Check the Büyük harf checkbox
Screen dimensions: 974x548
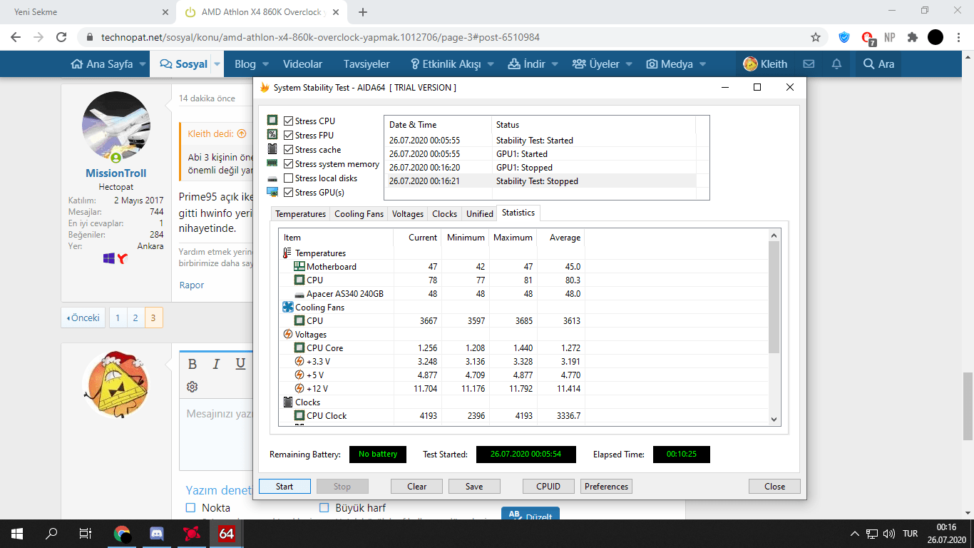(x=324, y=508)
